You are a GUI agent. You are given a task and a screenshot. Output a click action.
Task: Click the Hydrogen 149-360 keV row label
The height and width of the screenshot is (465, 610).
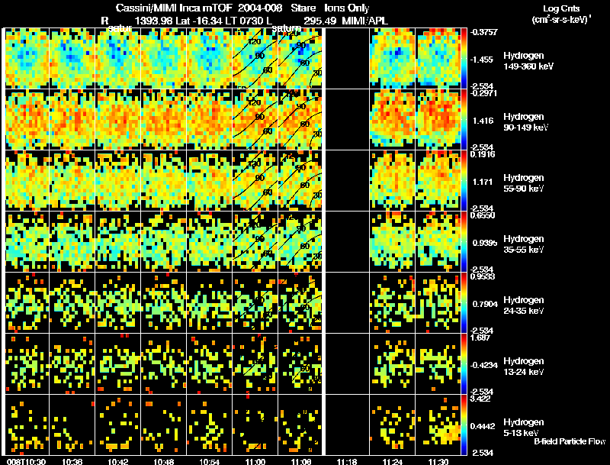pos(528,61)
